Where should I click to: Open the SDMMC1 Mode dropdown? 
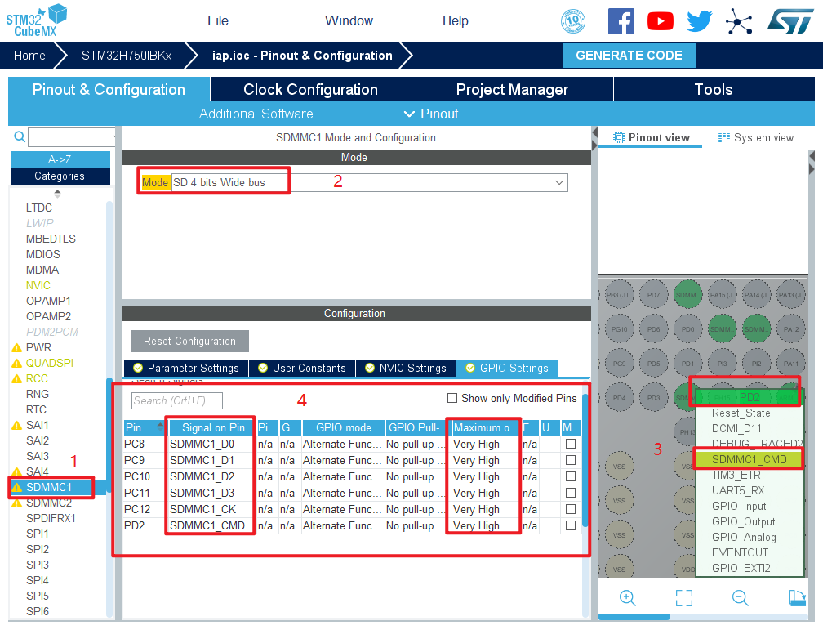559,182
